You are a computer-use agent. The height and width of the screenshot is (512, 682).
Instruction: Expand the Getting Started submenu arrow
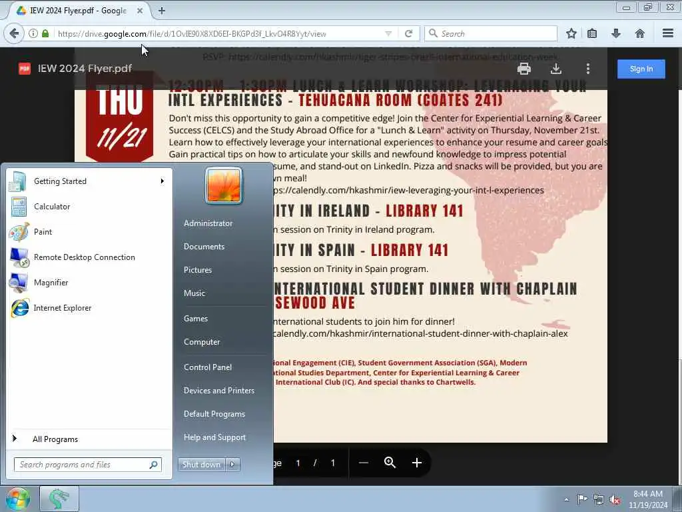pos(163,181)
